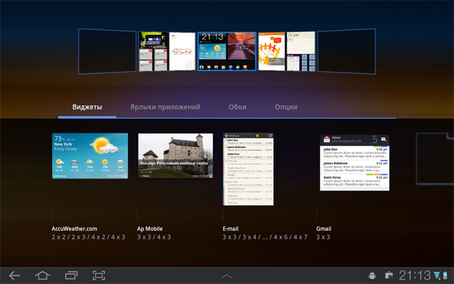The width and height of the screenshot is (454, 284).
Task: Select the empty leftmost home screen panel
Action: [x=107, y=51]
